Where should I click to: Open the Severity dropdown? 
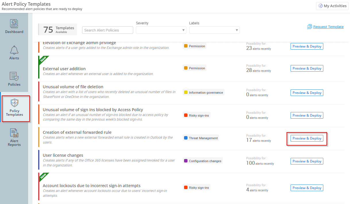tap(161, 30)
